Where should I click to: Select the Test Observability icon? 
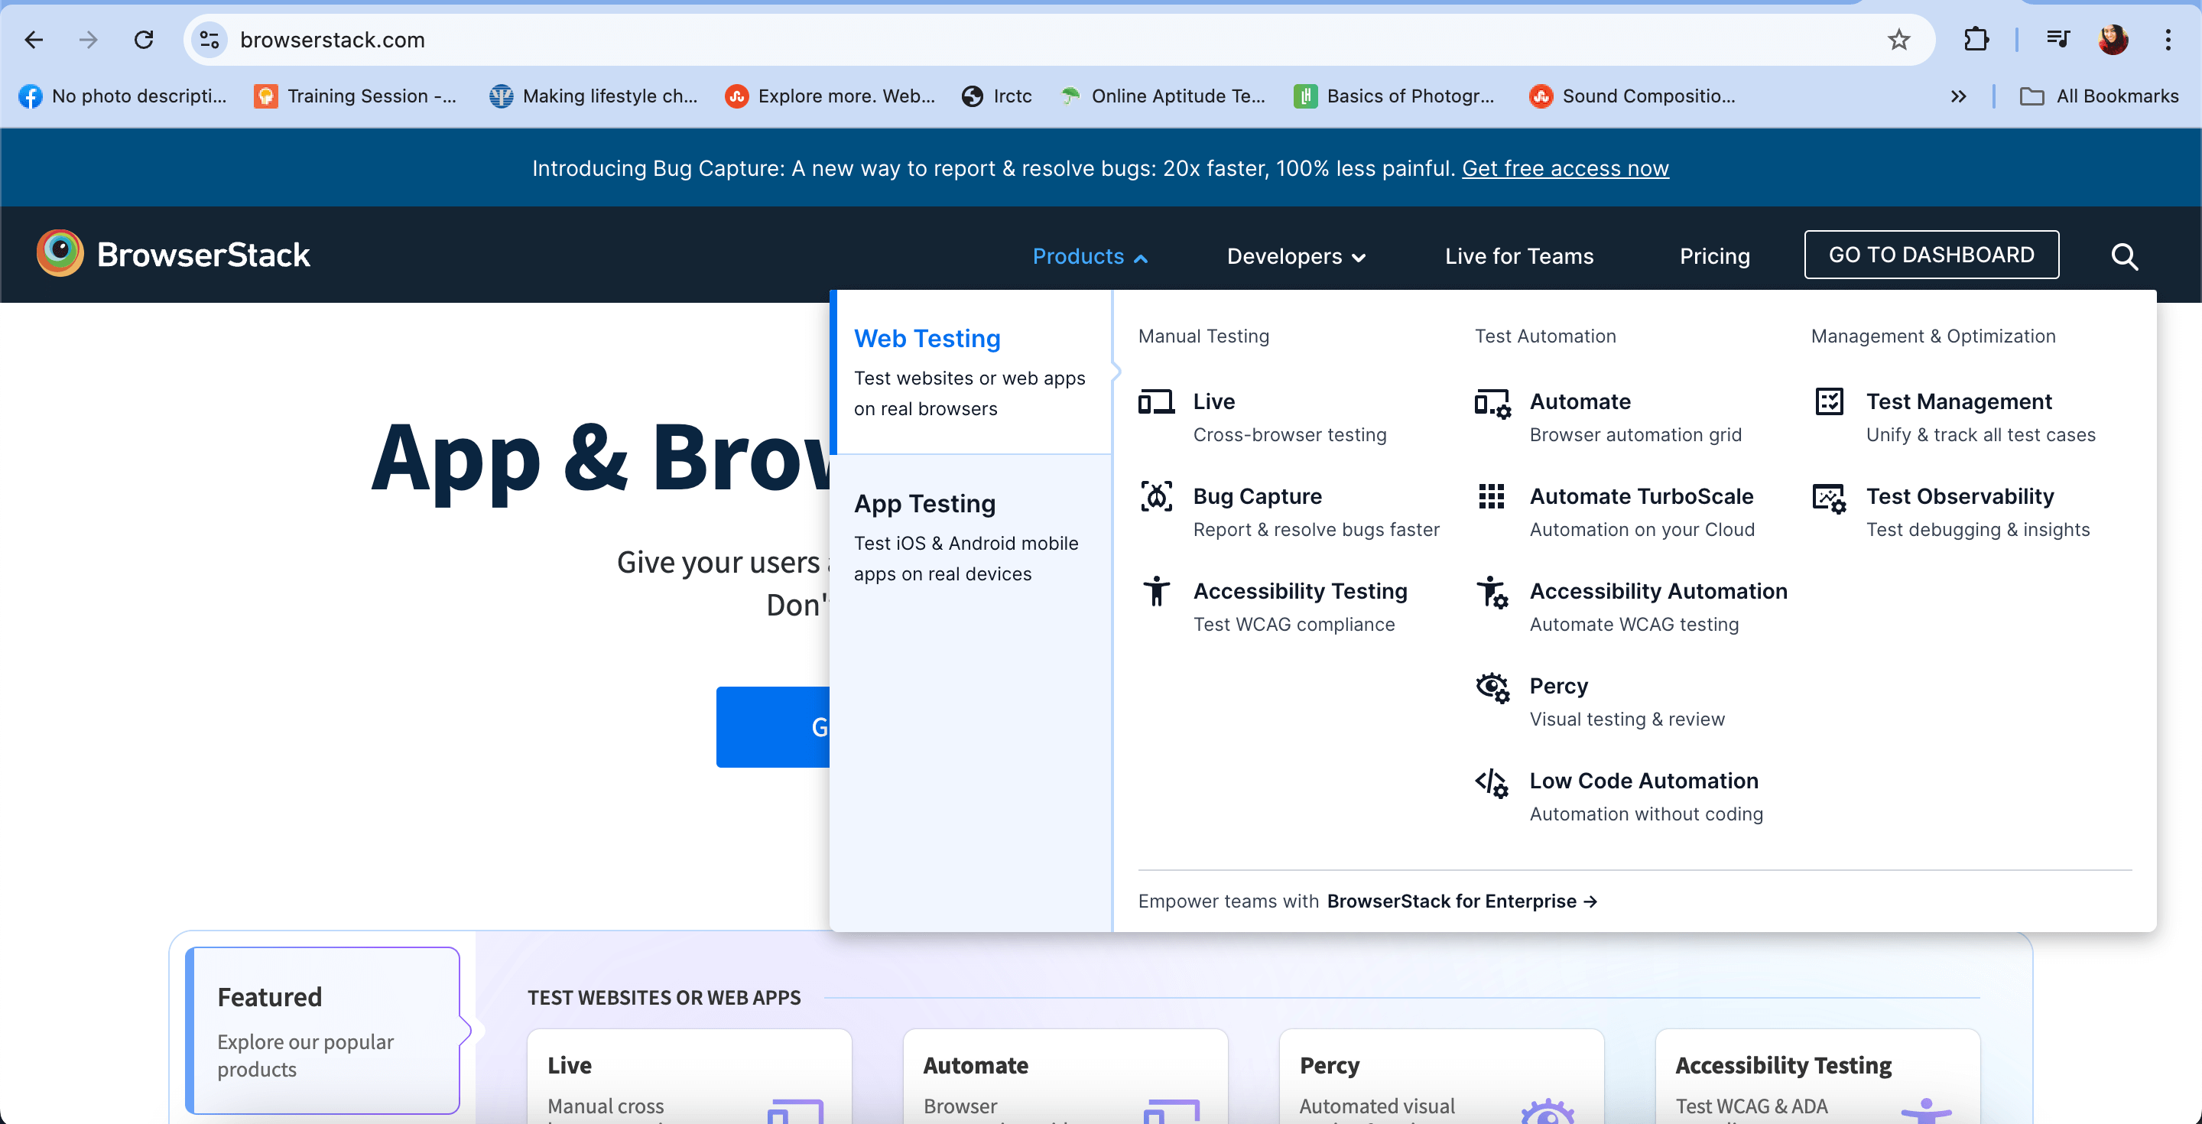point(1828,498)
